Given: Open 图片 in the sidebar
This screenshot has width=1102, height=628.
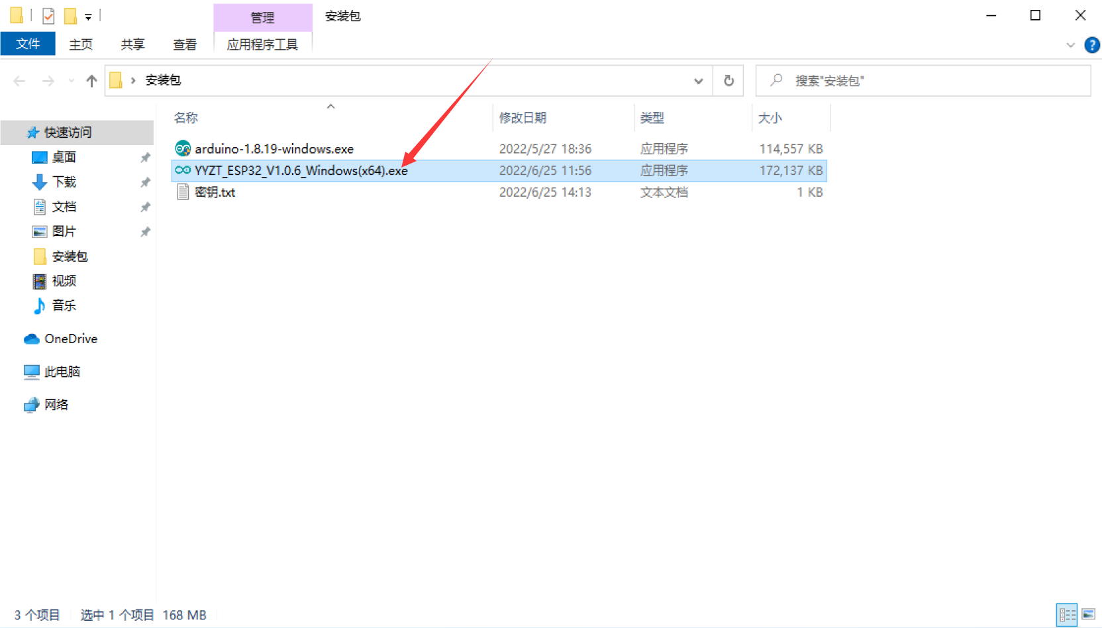Looking at the screenshot, I should click(x=64, y=231).
